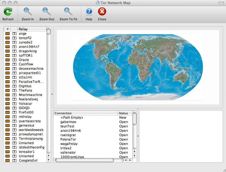Click the status icon beside TheFonz
The width and height of the screenshot is (226, 172).
(8, 90)
